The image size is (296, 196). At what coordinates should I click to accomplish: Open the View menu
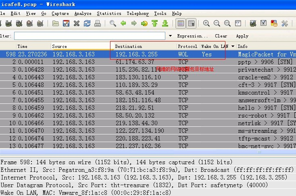tap(31, 14)
